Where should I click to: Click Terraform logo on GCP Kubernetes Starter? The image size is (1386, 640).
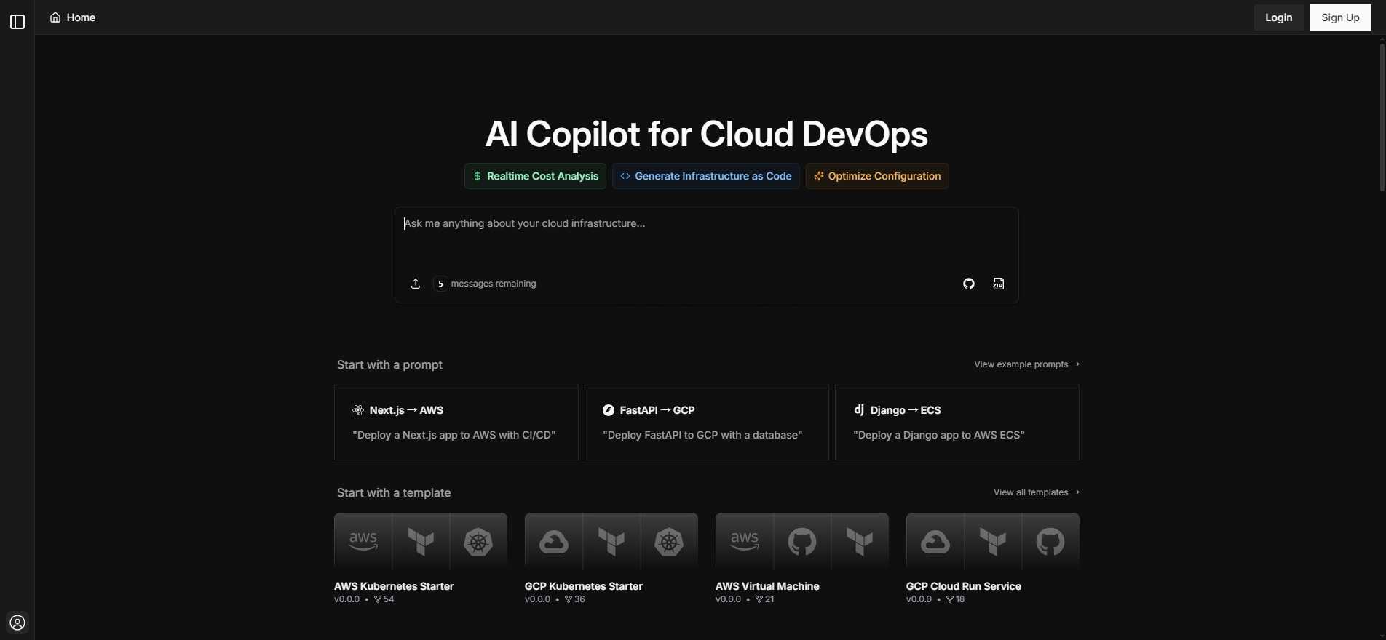[611, 542]
